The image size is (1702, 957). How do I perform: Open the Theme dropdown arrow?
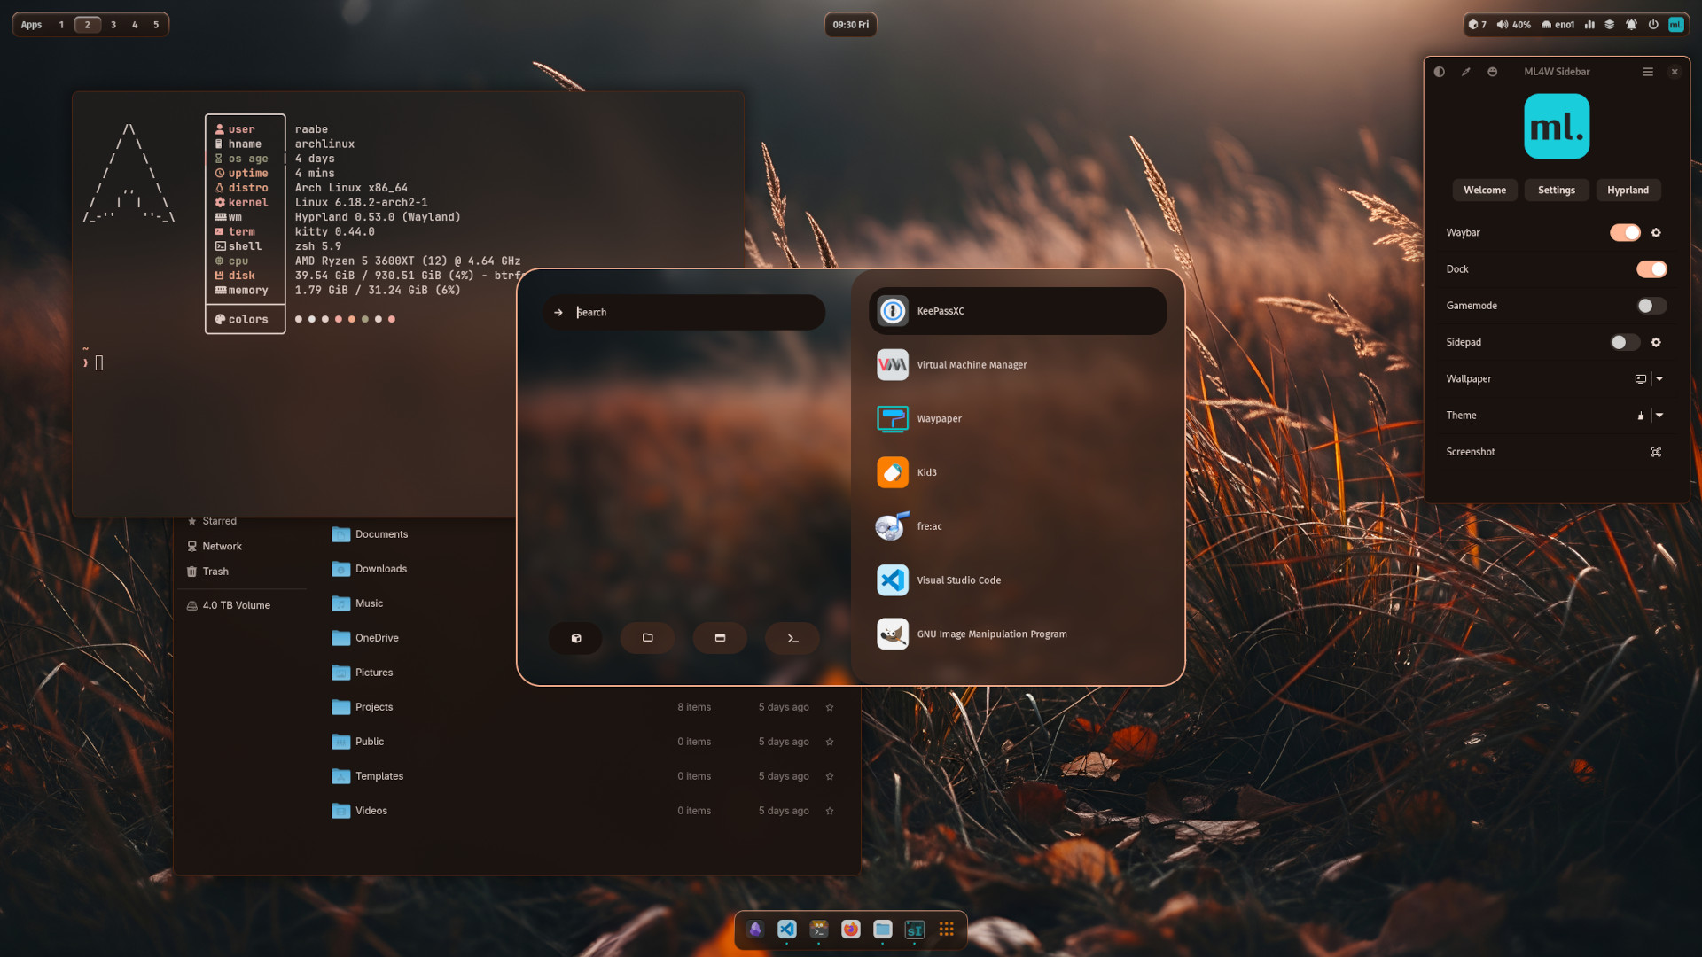(1660, 415)
